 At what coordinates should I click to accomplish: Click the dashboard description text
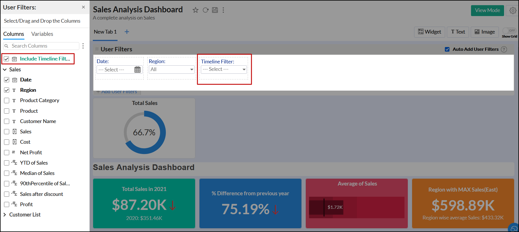click(x=124, y=18)
